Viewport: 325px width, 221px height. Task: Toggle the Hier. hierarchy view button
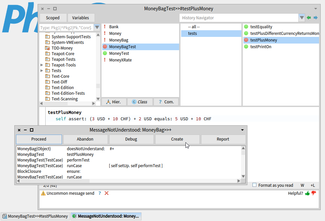click(x=114, y=102)
